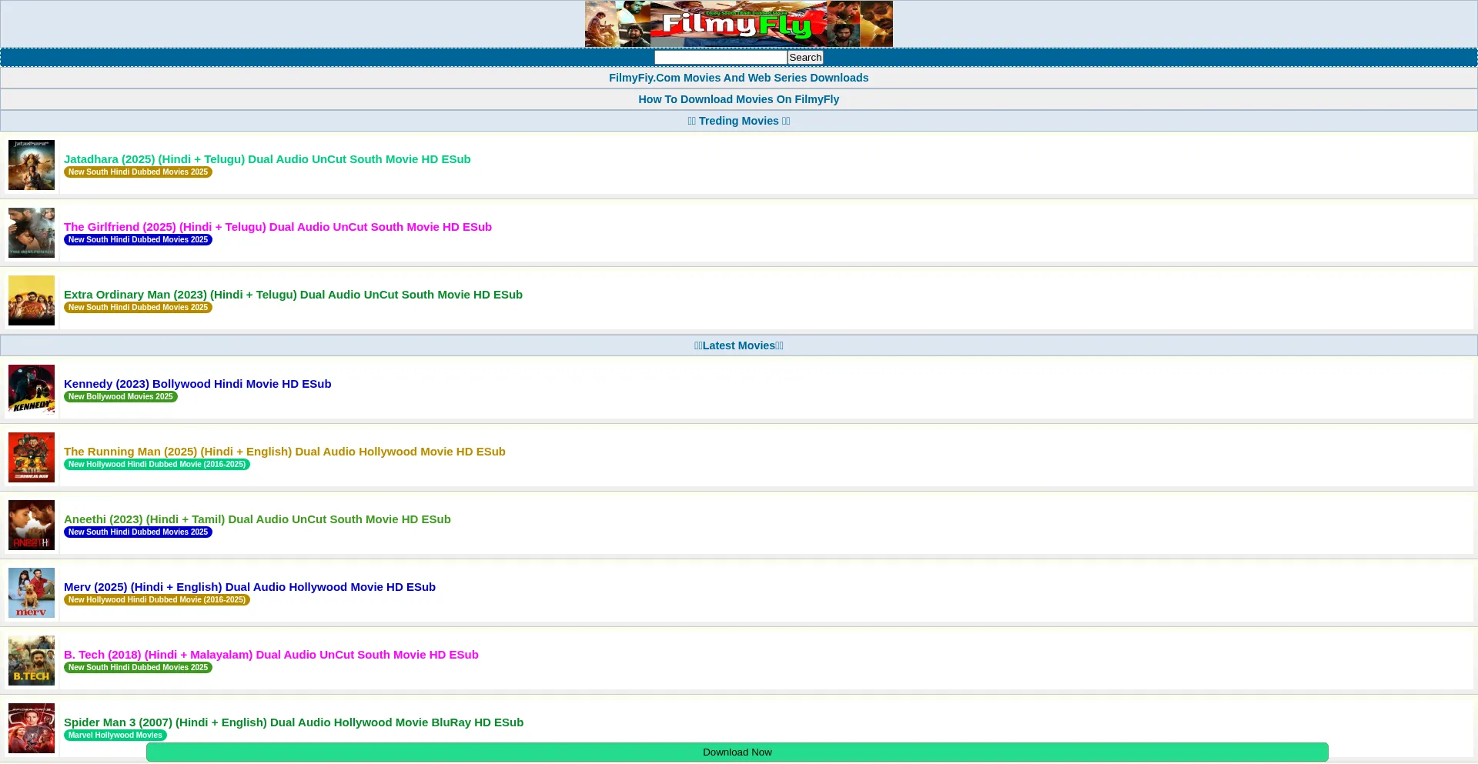This screenshot has height=764, width=1478.
Task: Open How To Download Movies On FilmyFly
Action: coord(738,99)
